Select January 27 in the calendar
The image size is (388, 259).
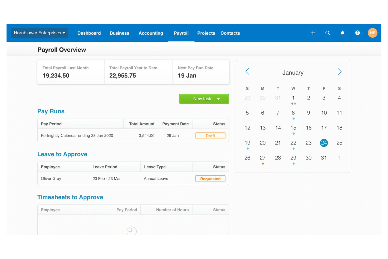263,158
